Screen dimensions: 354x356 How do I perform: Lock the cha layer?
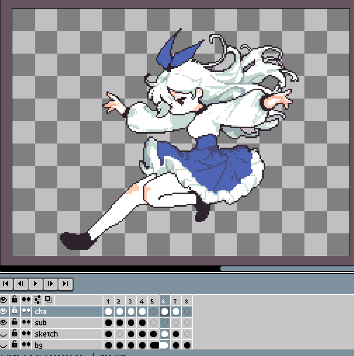(15, 311)
